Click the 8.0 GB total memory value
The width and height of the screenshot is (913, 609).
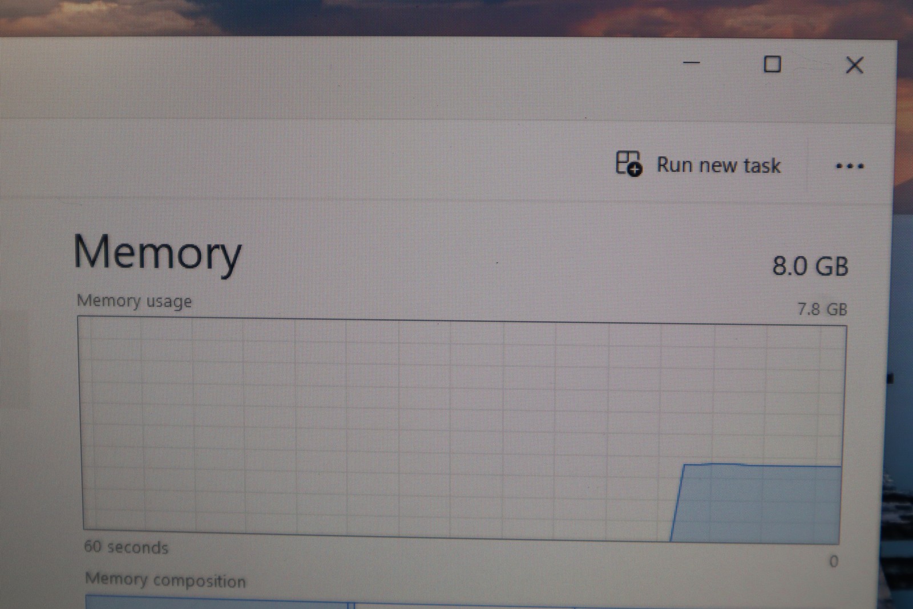[x=810, y=267]
